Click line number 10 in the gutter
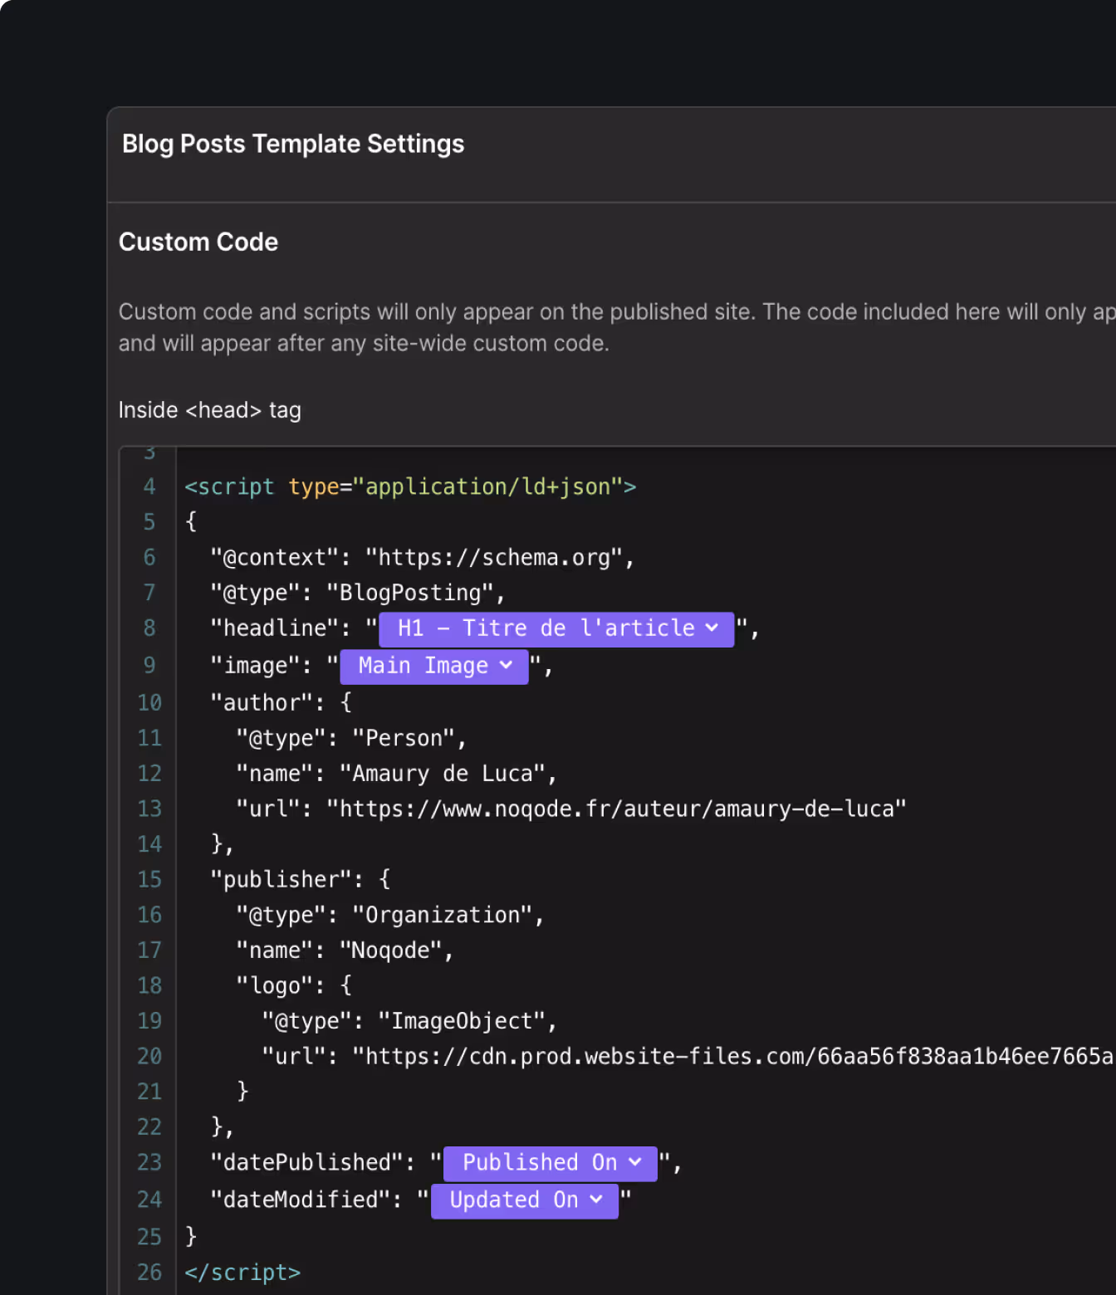The width and height of the screenshot is (1116, 1295). coord(149,703)
